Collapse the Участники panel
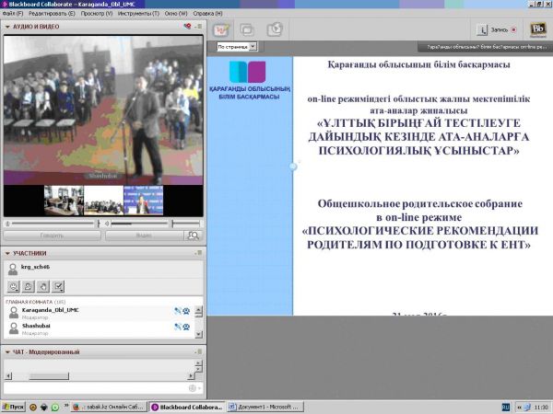 pyautogui.click(x=7, y=253)
